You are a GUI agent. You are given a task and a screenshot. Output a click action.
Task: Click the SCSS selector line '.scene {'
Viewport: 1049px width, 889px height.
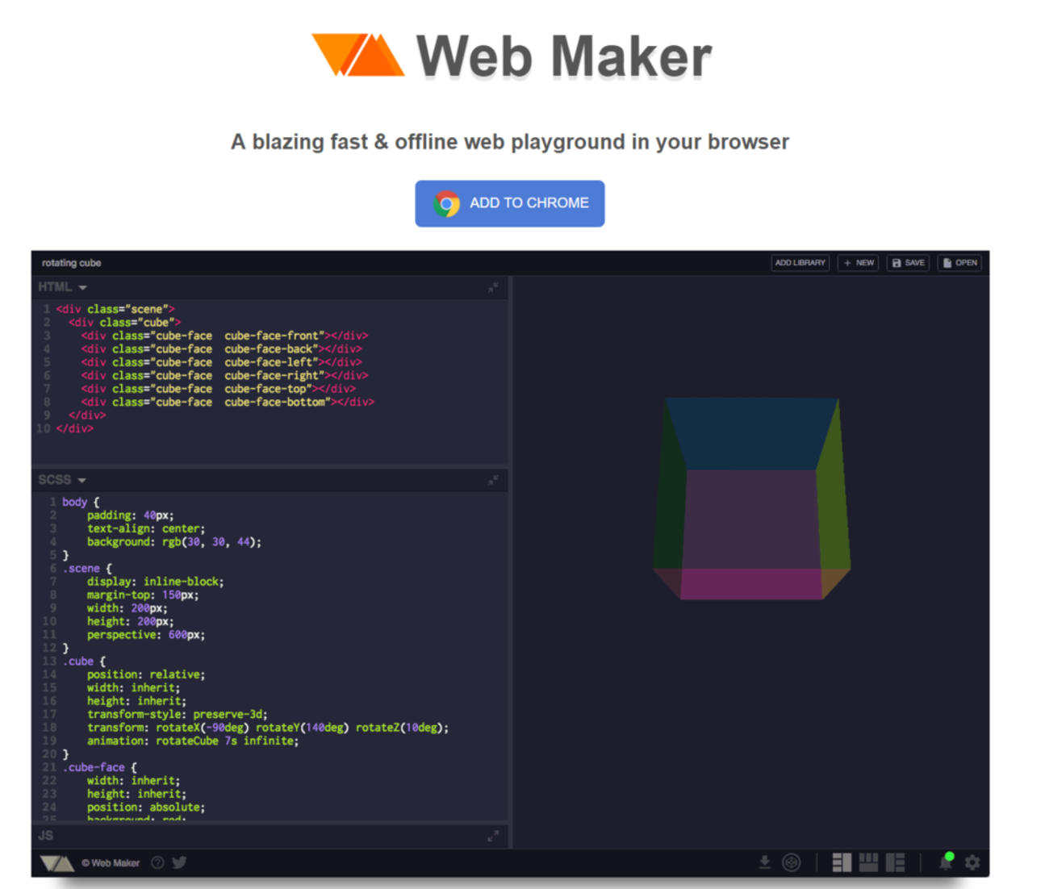(x=87, y=569)
